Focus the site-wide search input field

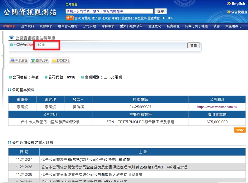[109, 11]
